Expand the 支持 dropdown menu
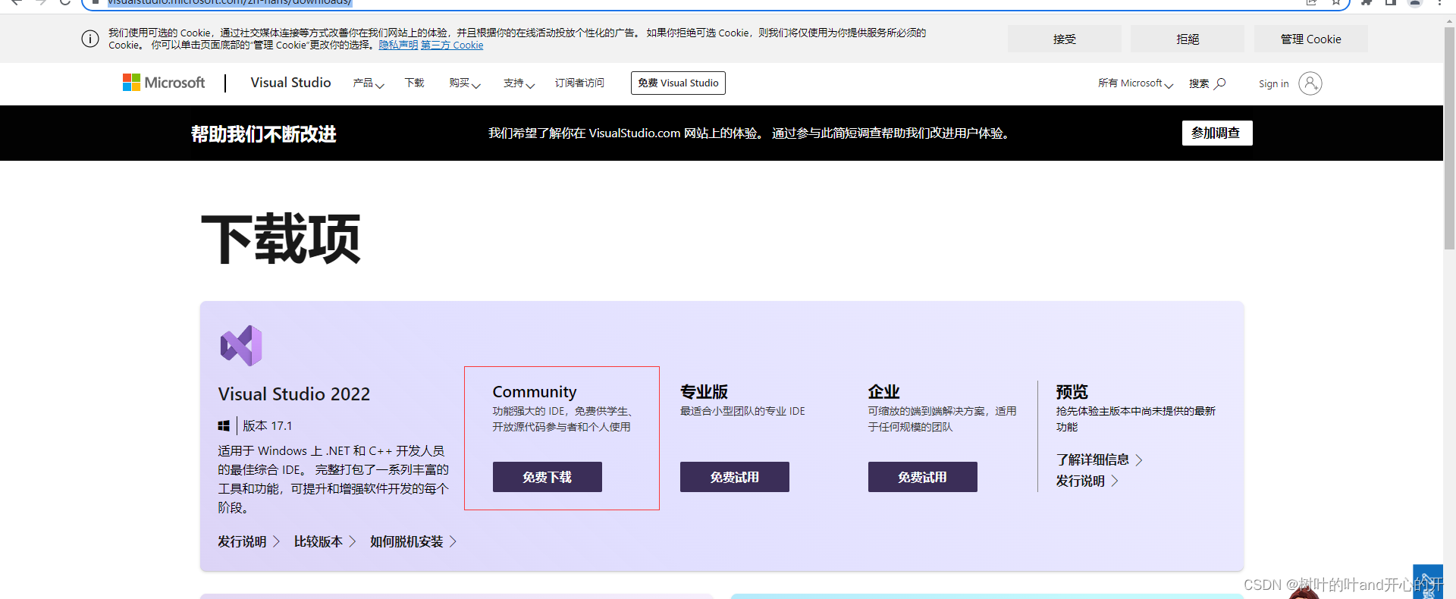This screenshot has height=599, width=1456. pos(519,83)
